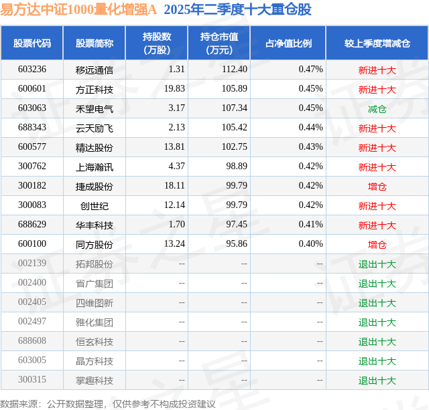429x410 pixels.
Task: Select stock code 600577
Action: point(32,147)
